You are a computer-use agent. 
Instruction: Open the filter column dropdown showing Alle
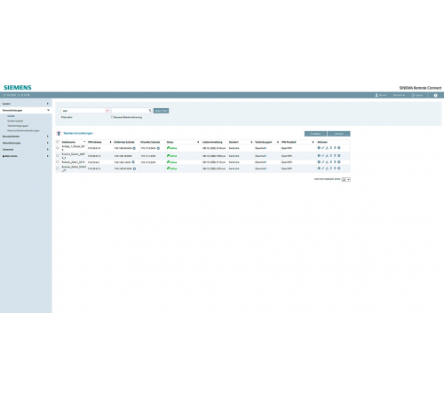pyautogui.click(x=85, y=111)
